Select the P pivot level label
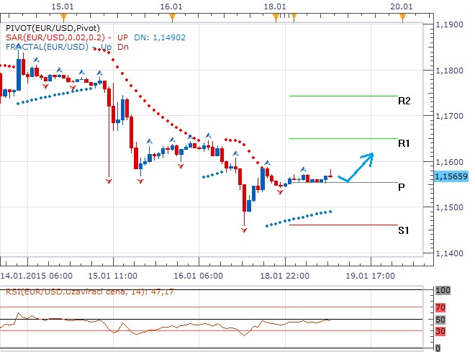 401,187
